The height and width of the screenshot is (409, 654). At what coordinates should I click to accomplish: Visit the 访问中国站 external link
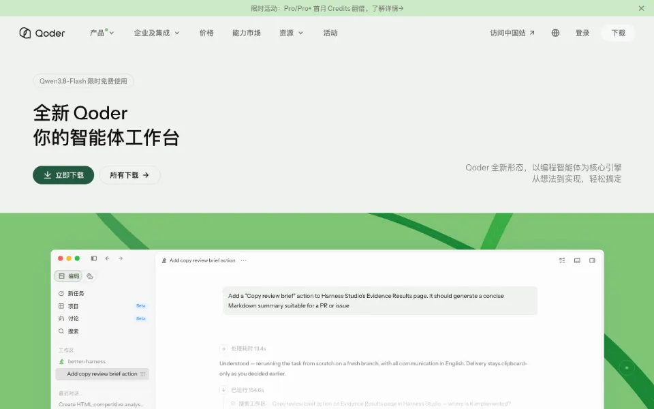point(512,33)
